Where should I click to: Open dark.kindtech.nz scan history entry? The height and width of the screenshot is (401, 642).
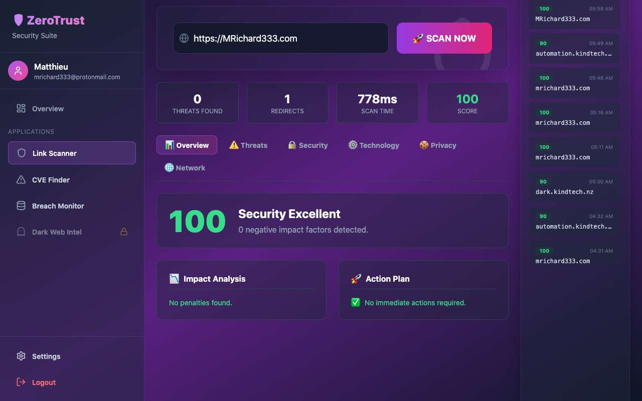pyautogui.click(x=574, y=187)
